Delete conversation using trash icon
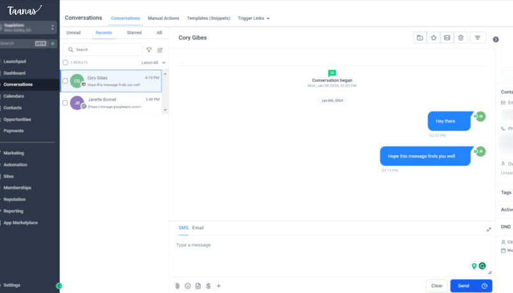 point(461,38)
